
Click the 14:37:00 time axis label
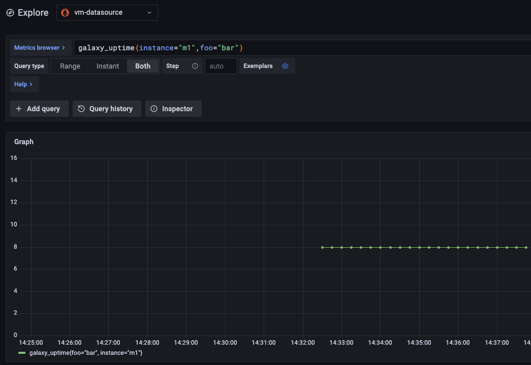click(x=497, y=343)
